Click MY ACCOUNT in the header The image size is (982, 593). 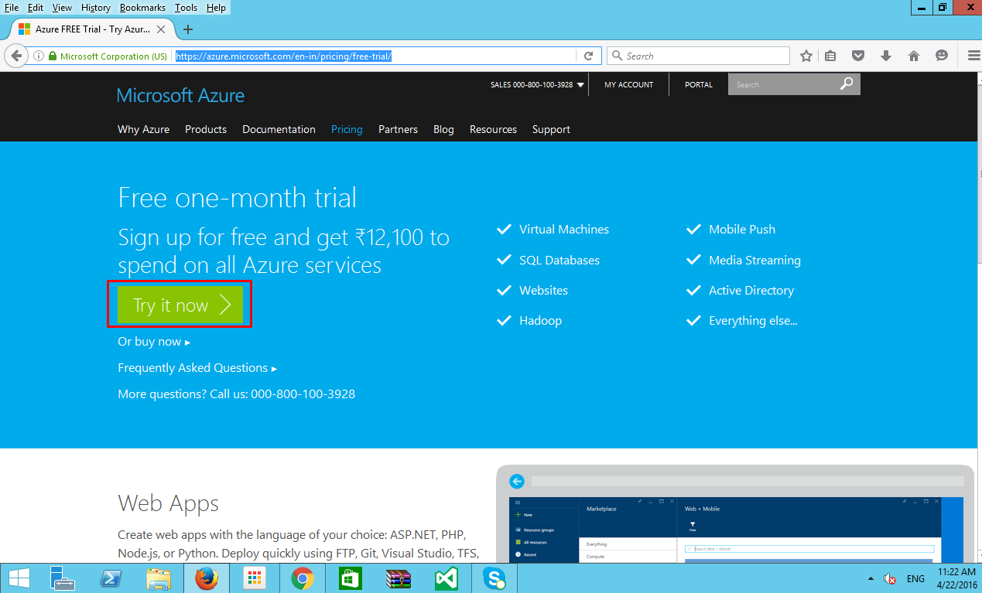(x=628, y=85)
